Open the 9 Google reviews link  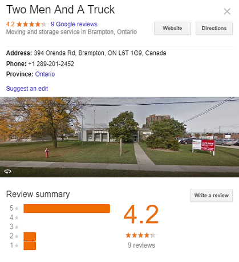click(x=74, y=24)
